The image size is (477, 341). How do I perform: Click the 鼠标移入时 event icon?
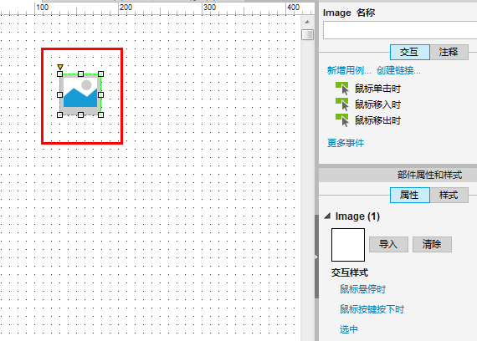(x=342, y=104)
